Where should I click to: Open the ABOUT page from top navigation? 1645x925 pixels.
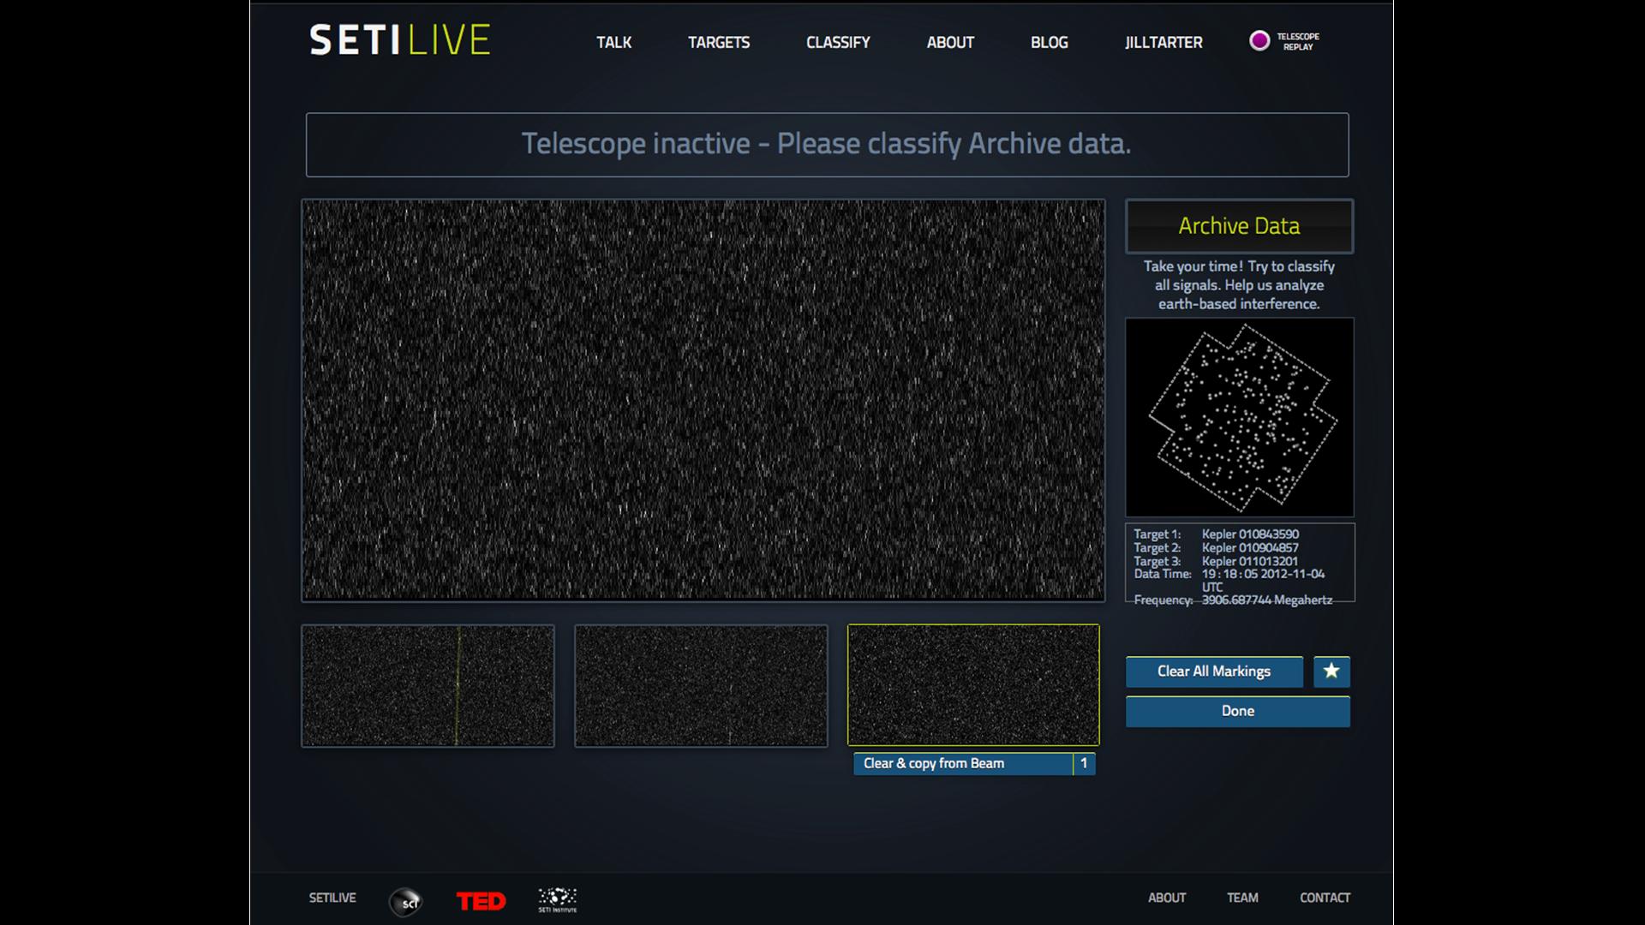(x=949, y=42)
